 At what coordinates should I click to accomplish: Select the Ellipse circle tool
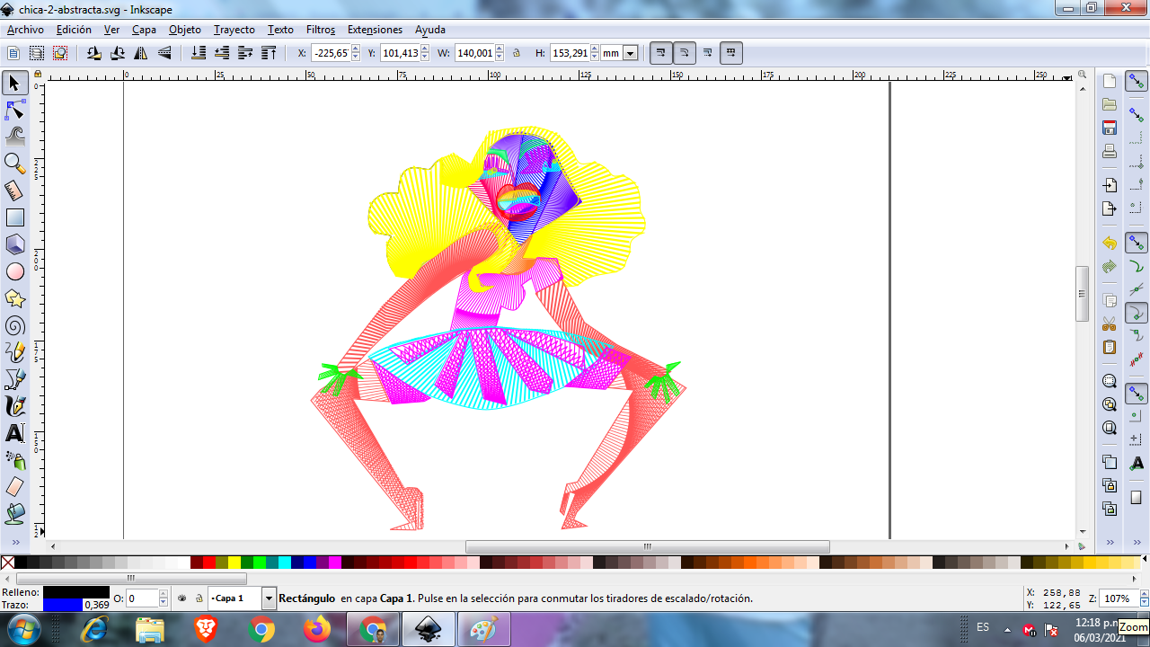tap(14, 271)
